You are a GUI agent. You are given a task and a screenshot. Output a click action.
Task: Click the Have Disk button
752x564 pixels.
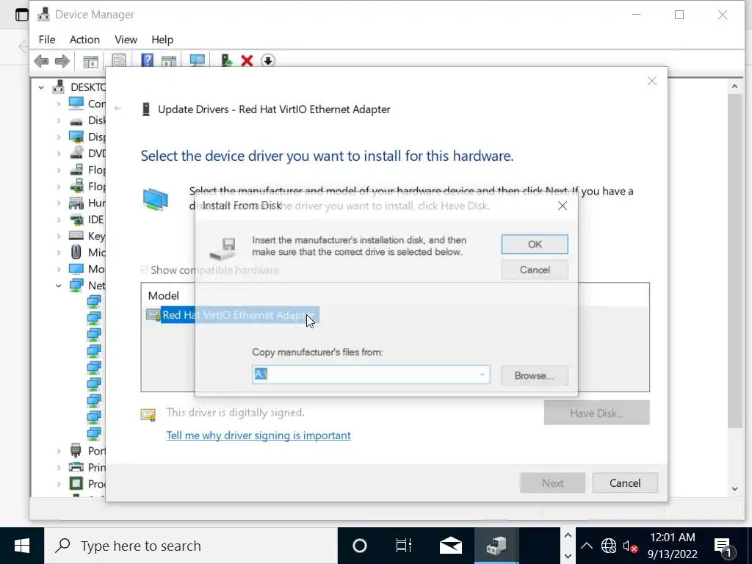point(596,413)
